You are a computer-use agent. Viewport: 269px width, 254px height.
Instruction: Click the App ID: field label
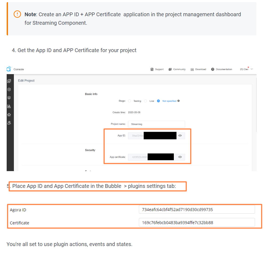[x=122, y=136]
